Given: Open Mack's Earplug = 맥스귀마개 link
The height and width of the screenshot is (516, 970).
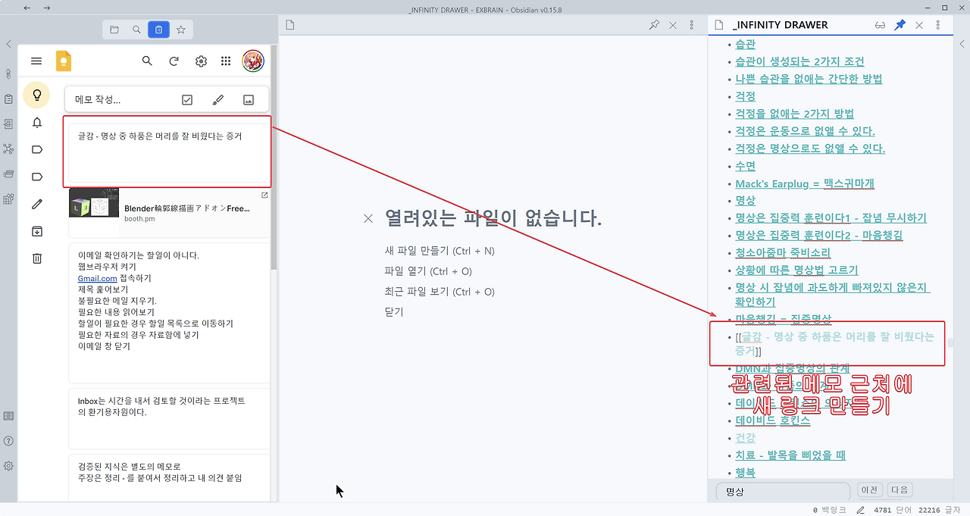Looking at the screenshot, I should pos(805,183).
